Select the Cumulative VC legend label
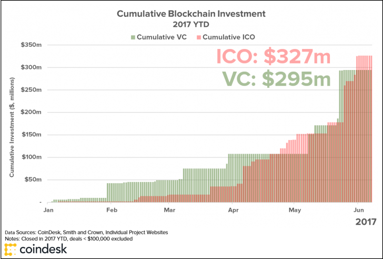Screen dimensions: 383x259 pos(162,37)
